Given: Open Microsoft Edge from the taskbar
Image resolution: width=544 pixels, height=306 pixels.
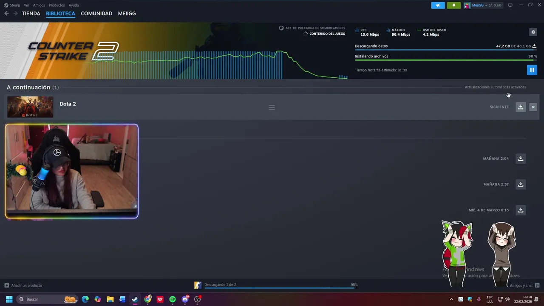Looking at the screenshot, I should pyautogui.click(x=85, y=299).
